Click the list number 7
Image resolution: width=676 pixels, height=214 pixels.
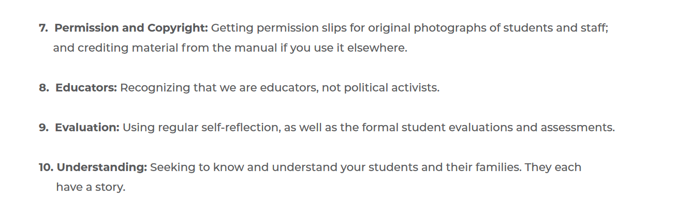(43, 28)
